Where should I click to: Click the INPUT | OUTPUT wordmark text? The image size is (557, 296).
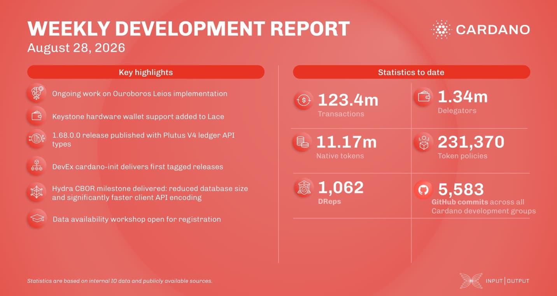pyautogui.click(x=507, y=281)
